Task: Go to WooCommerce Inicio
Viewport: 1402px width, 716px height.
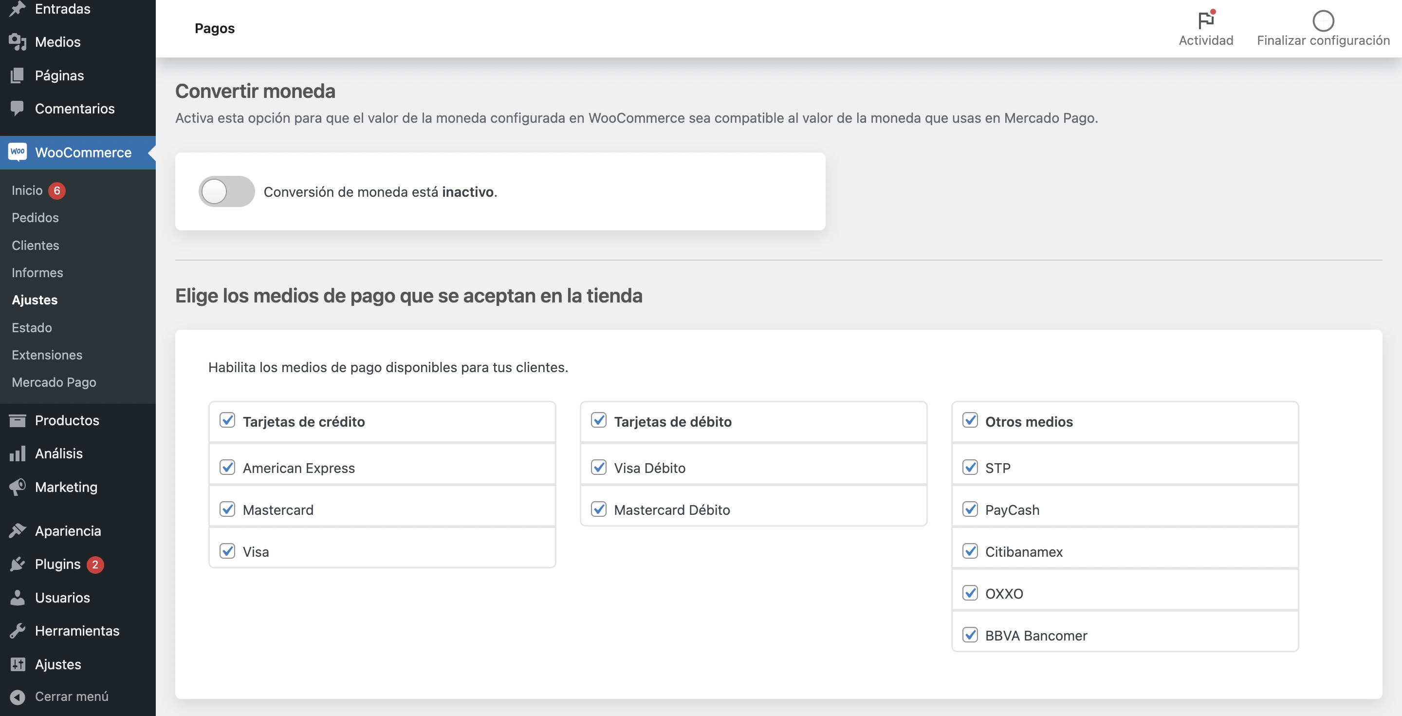Action: (x=27, y=190)
